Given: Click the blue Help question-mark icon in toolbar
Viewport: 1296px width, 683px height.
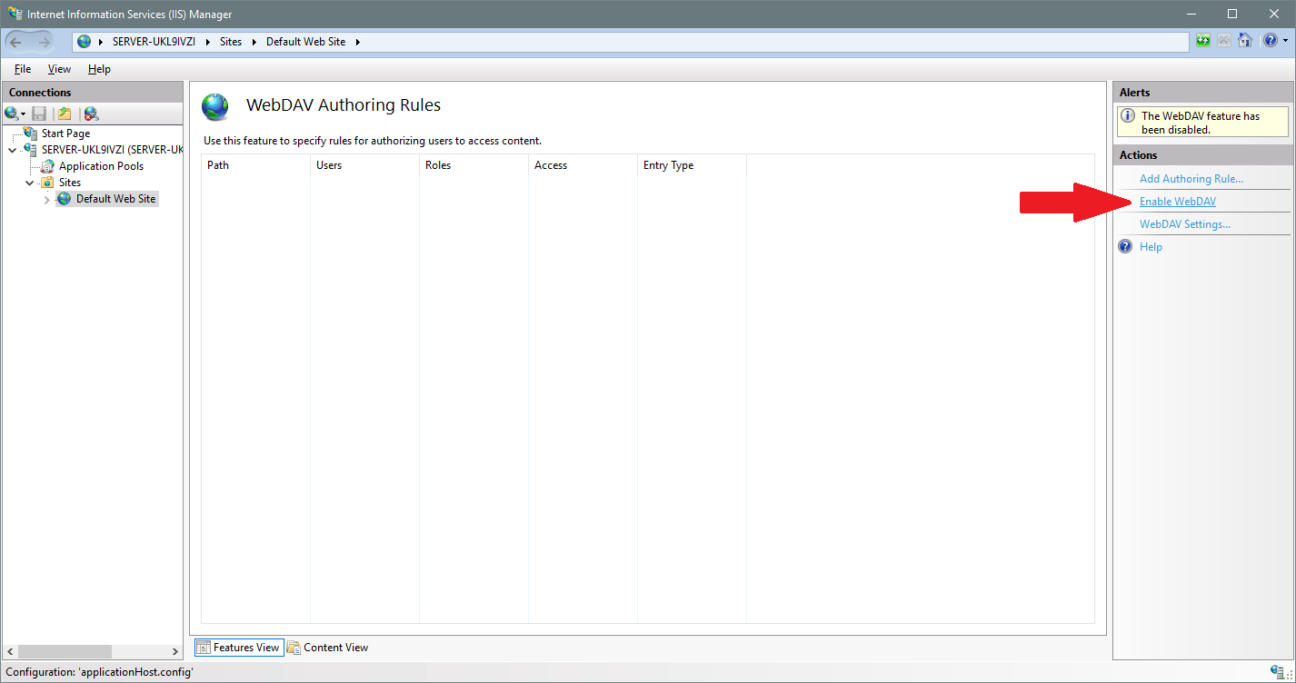Looking at the screenshot, I should (1270, 41).
